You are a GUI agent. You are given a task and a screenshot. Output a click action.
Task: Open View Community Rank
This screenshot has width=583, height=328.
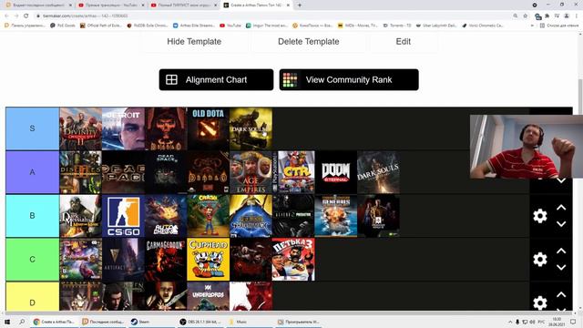[349, 79]
